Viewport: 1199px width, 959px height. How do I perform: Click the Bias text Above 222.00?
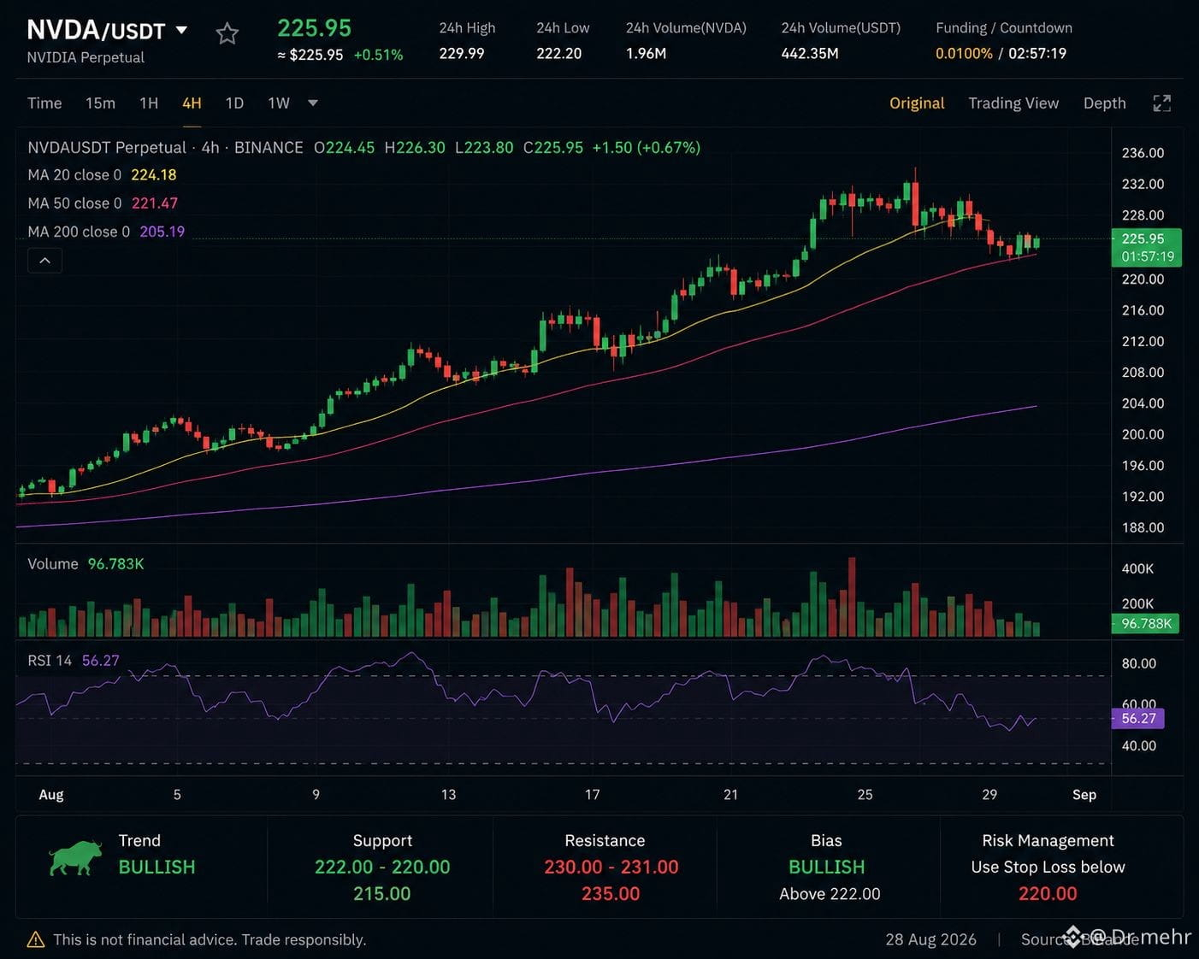pyautogui.click(x=830, y=894)
